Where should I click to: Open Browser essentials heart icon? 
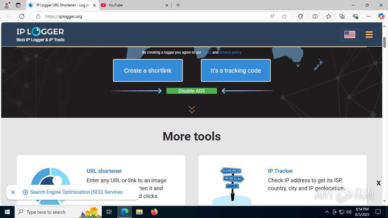coord(356,16)
